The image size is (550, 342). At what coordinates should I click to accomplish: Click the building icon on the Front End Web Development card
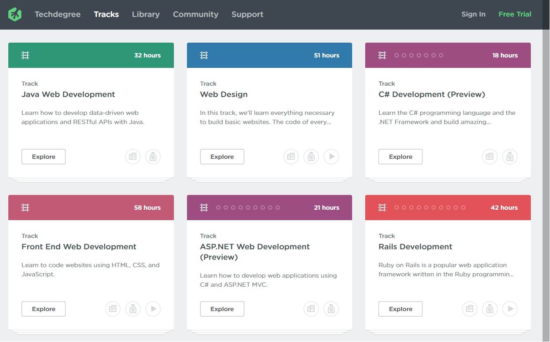coord(113,309)
